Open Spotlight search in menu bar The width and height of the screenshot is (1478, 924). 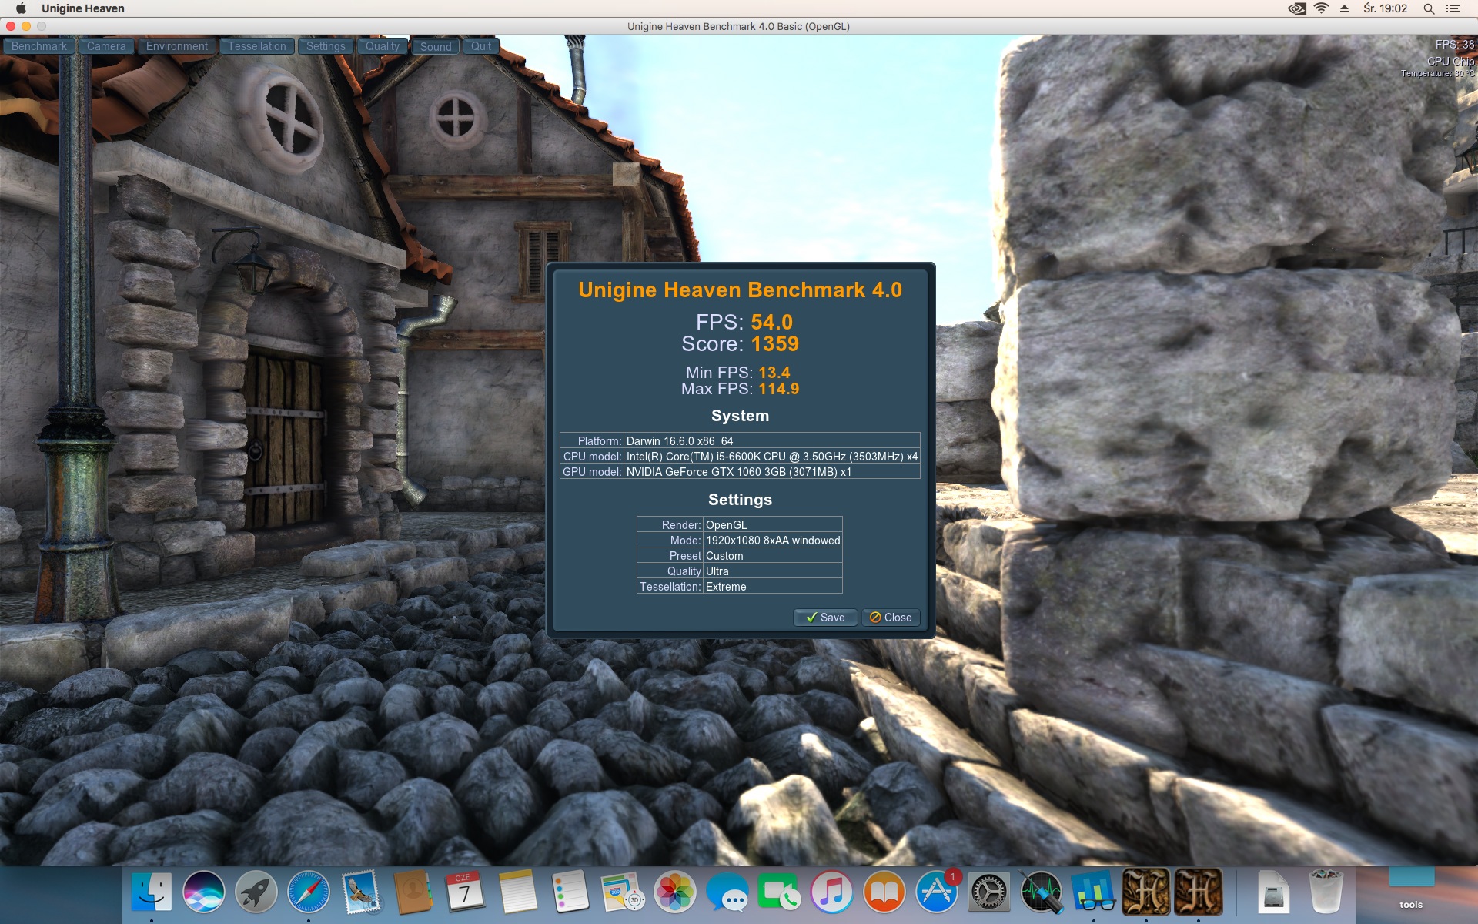pyautogui.click(x=1429, y=8)
